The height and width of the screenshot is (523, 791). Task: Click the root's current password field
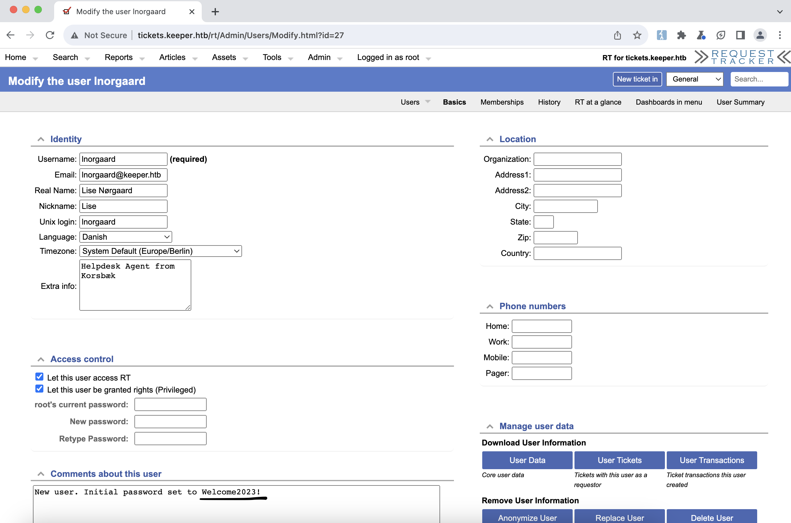170,405
